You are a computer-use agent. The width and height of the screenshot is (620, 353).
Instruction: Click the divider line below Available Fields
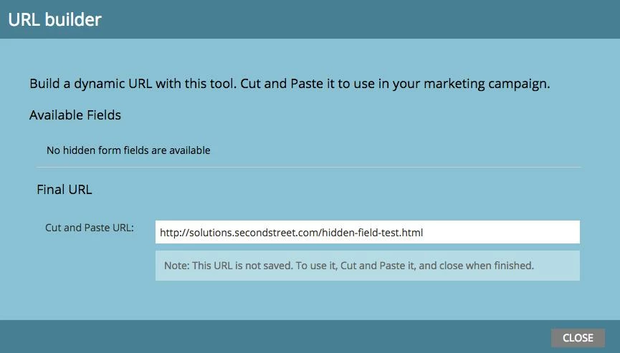click(308, 167)
